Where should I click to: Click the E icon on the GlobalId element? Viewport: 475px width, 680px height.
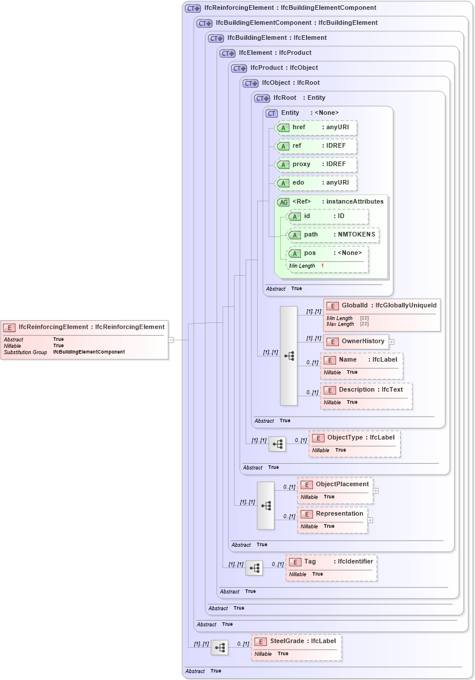pyautogui.click(x=332, y=305)
